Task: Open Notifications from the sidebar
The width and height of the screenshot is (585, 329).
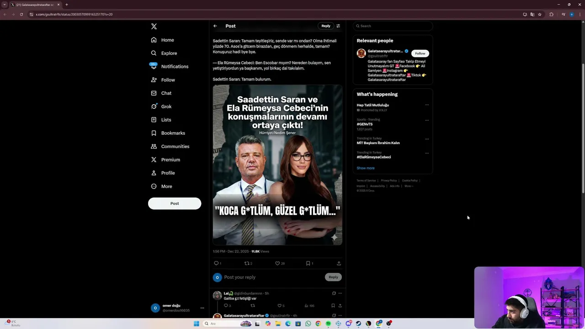Action: click(x=169, y=67)
